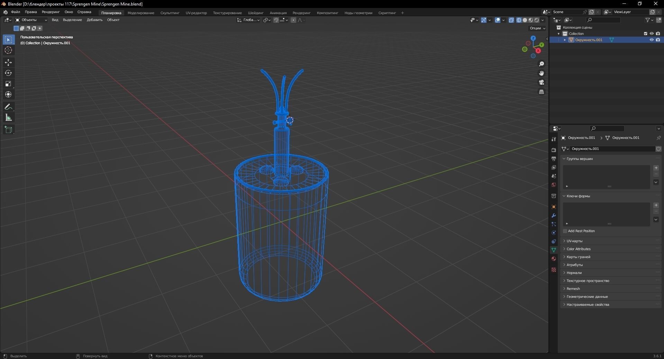The image size is (664, 359).
Task: Open the Texture properties checker tab
Action: click(554, 270)
